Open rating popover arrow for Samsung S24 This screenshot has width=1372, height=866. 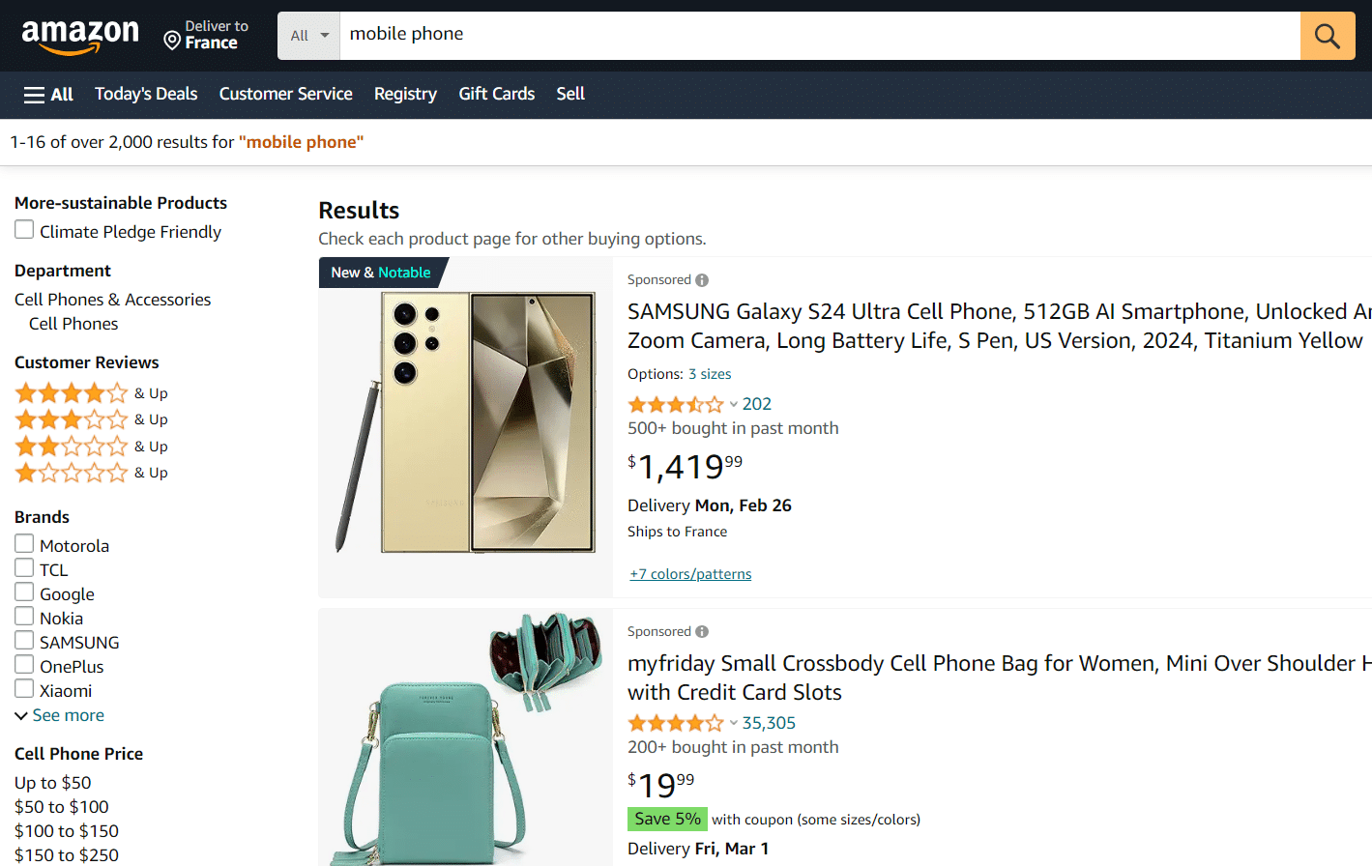[x=734, y=404]
